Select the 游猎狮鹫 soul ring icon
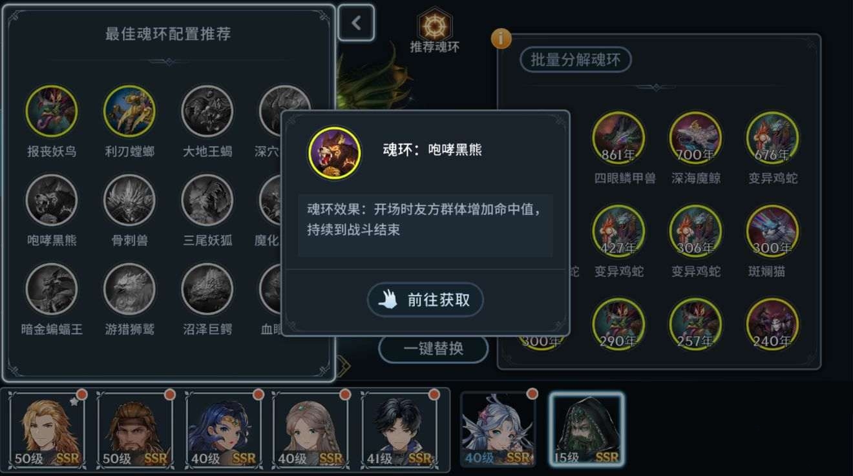Screen dimensions: 853x476 point(129,289)
